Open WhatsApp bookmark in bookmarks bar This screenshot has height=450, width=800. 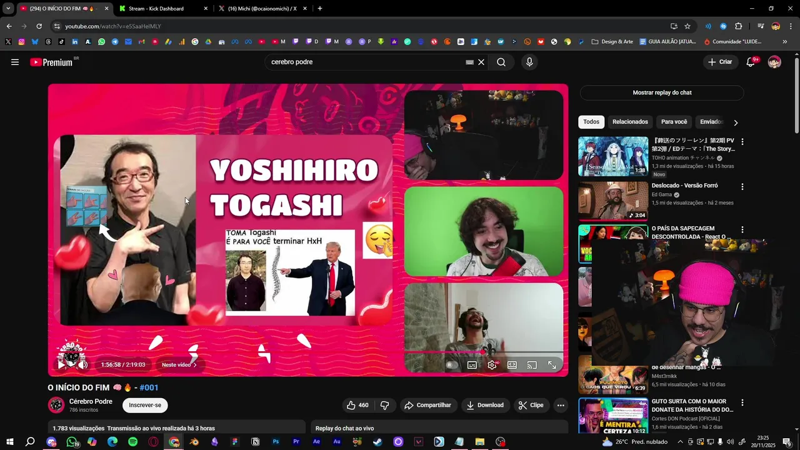click(102, 42)
